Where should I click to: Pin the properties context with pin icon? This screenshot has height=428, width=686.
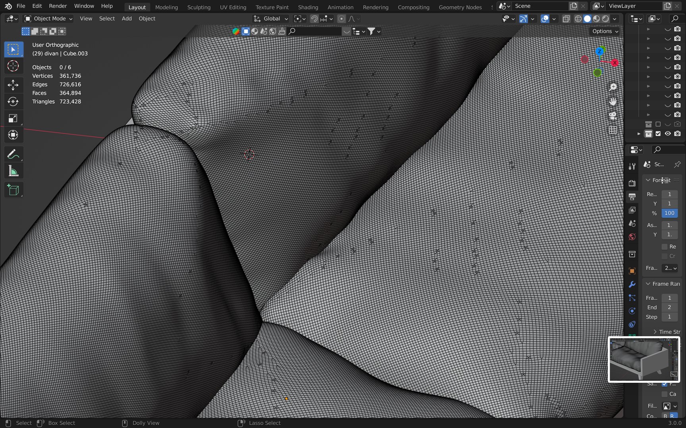[x=677, y=164]
